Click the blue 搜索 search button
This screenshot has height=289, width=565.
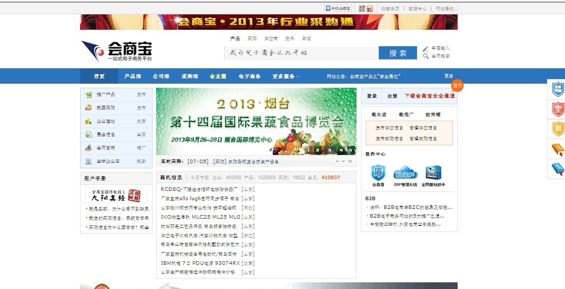click(398, 53)
